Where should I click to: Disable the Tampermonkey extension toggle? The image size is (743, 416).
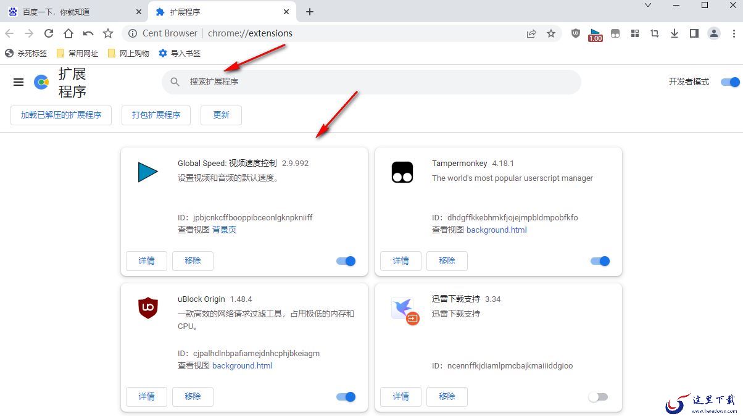(600, 261)
